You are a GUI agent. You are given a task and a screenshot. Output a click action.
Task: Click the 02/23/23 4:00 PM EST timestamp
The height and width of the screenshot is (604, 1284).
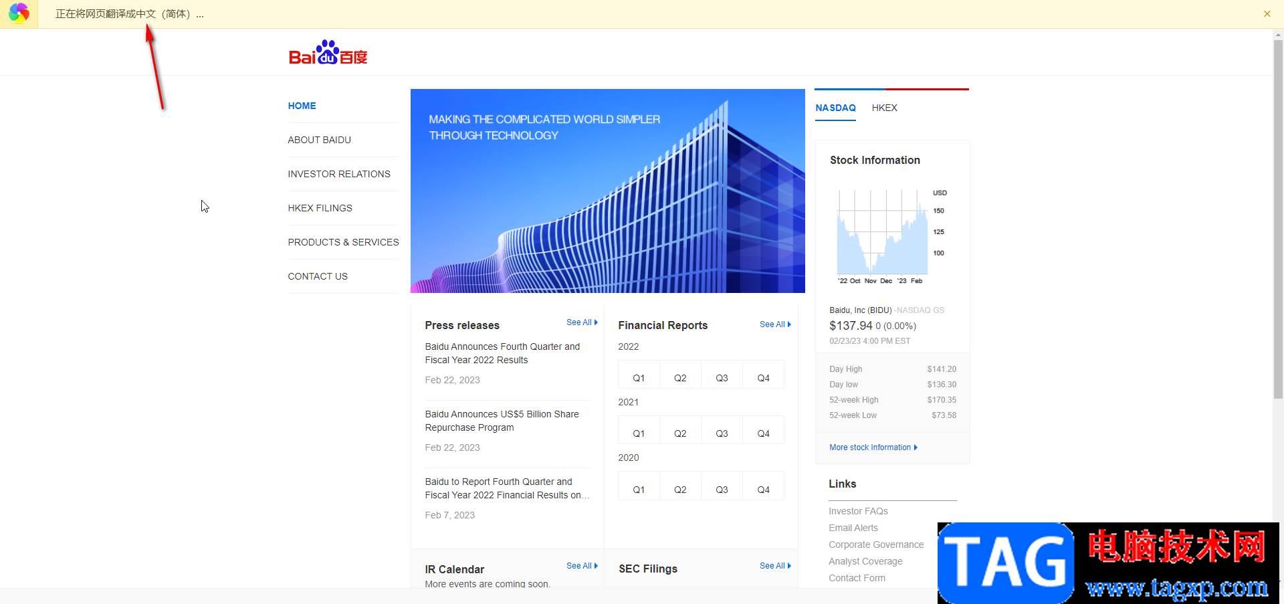[869, 341]
